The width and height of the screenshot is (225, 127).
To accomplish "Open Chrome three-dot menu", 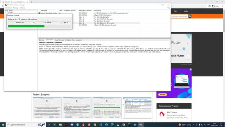I will point(223,6).
